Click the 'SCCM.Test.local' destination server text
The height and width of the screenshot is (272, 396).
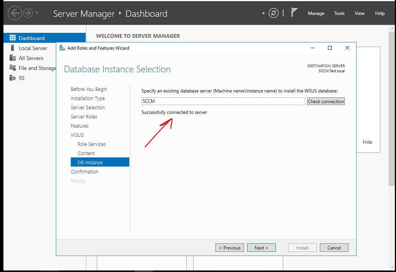point(331,71)
